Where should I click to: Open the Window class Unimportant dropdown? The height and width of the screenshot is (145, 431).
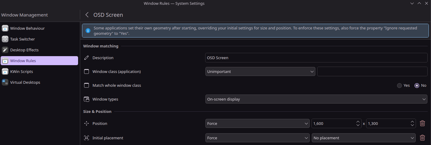coord(260,71)
